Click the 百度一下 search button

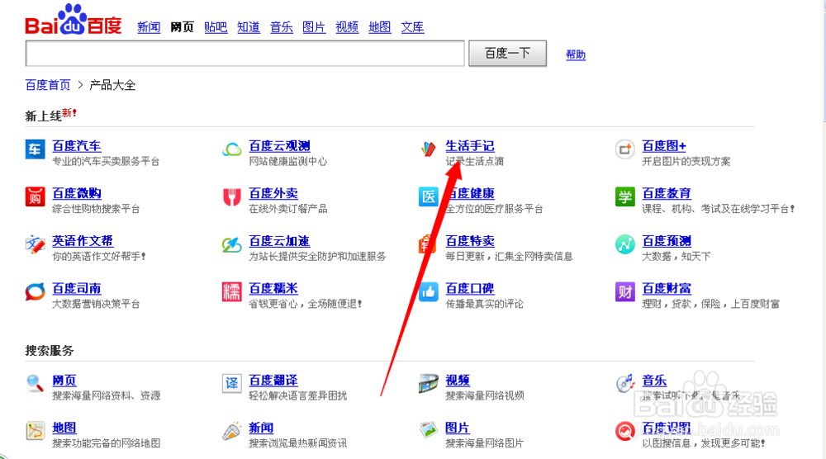(x=508, y=53)
